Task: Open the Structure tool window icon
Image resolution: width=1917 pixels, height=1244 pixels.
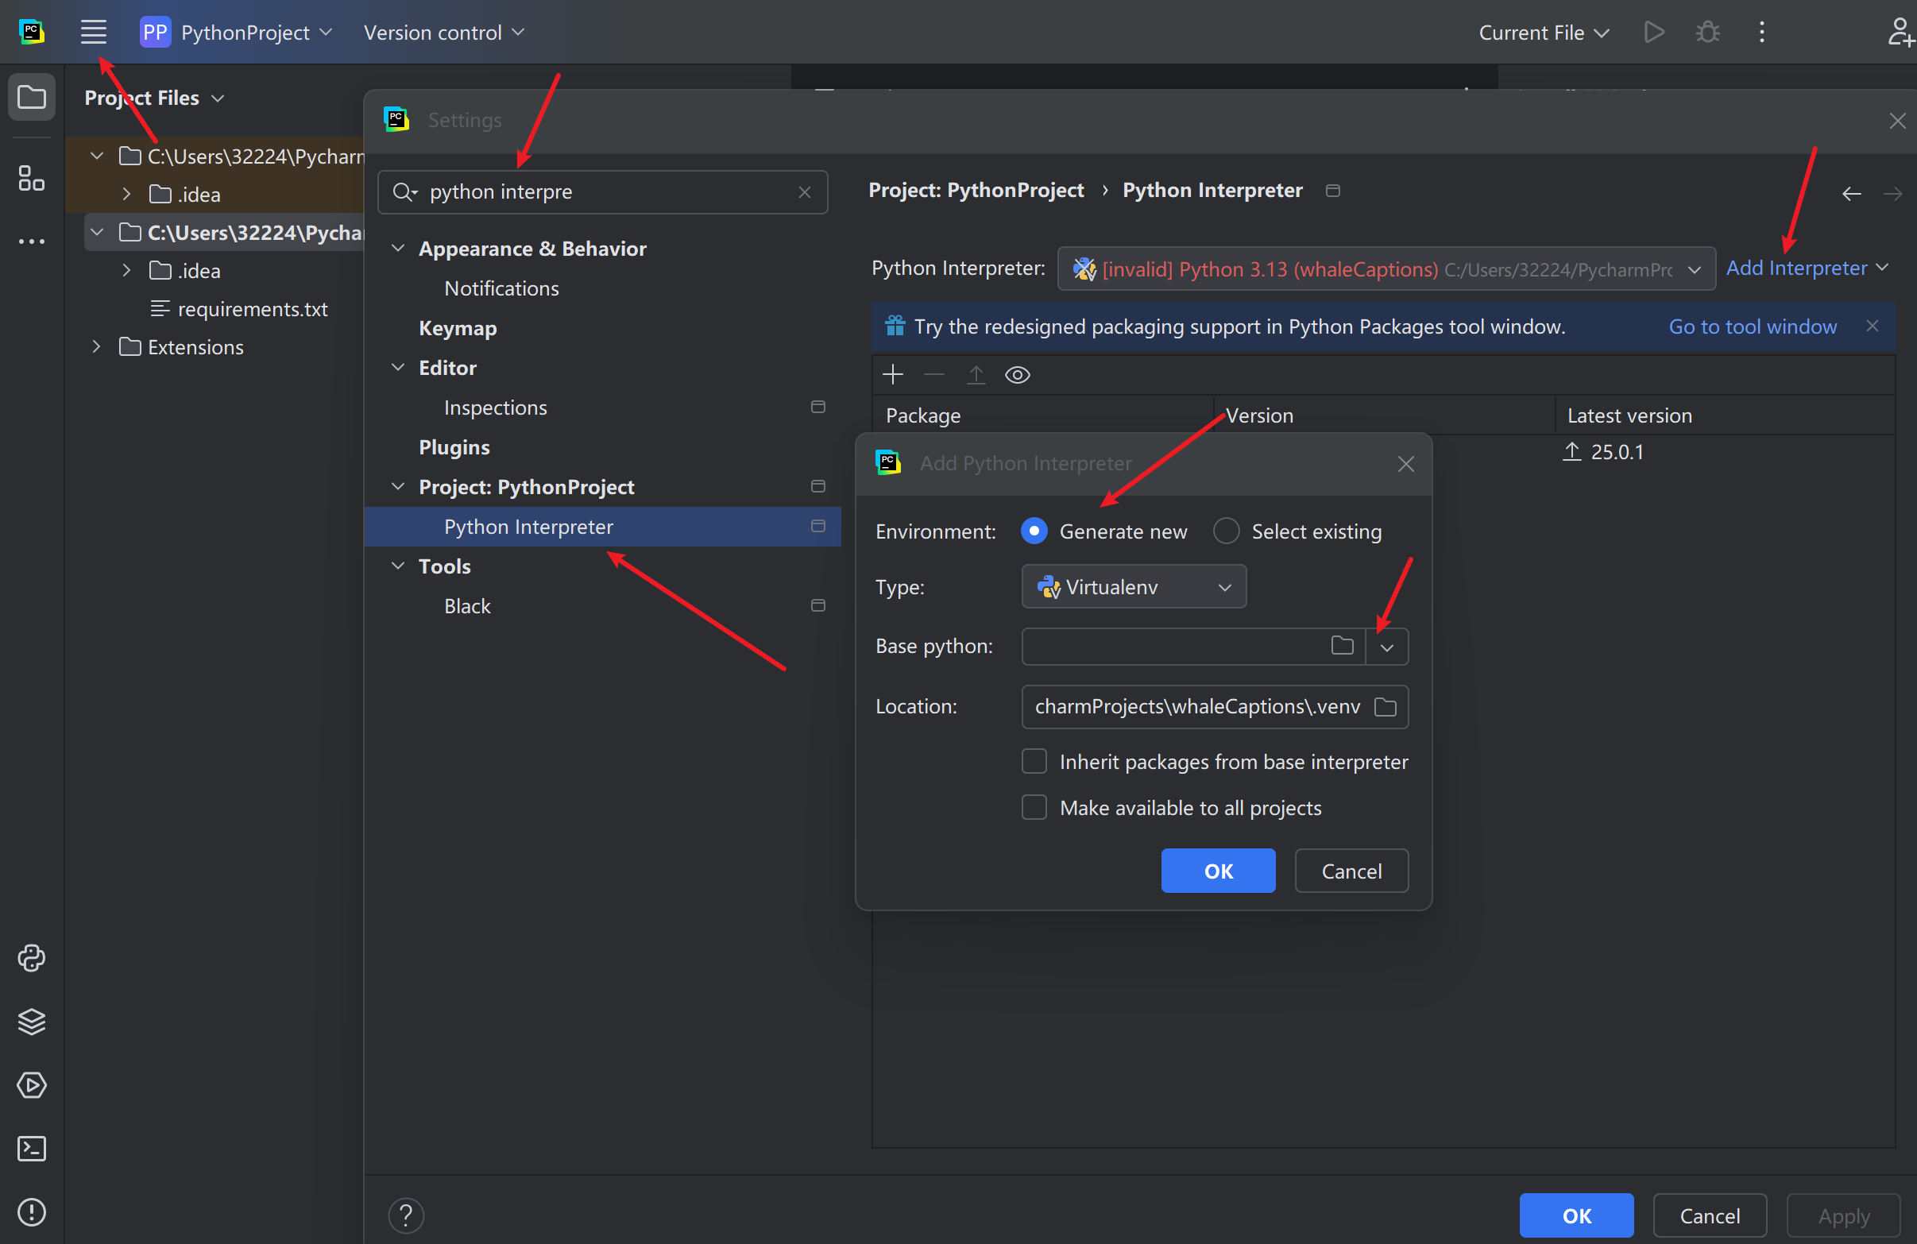Action: pyautogui.click(x=32, y=178)
